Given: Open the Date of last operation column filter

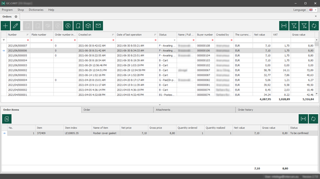Looking at the screenshot, I should tap(155, 35).
